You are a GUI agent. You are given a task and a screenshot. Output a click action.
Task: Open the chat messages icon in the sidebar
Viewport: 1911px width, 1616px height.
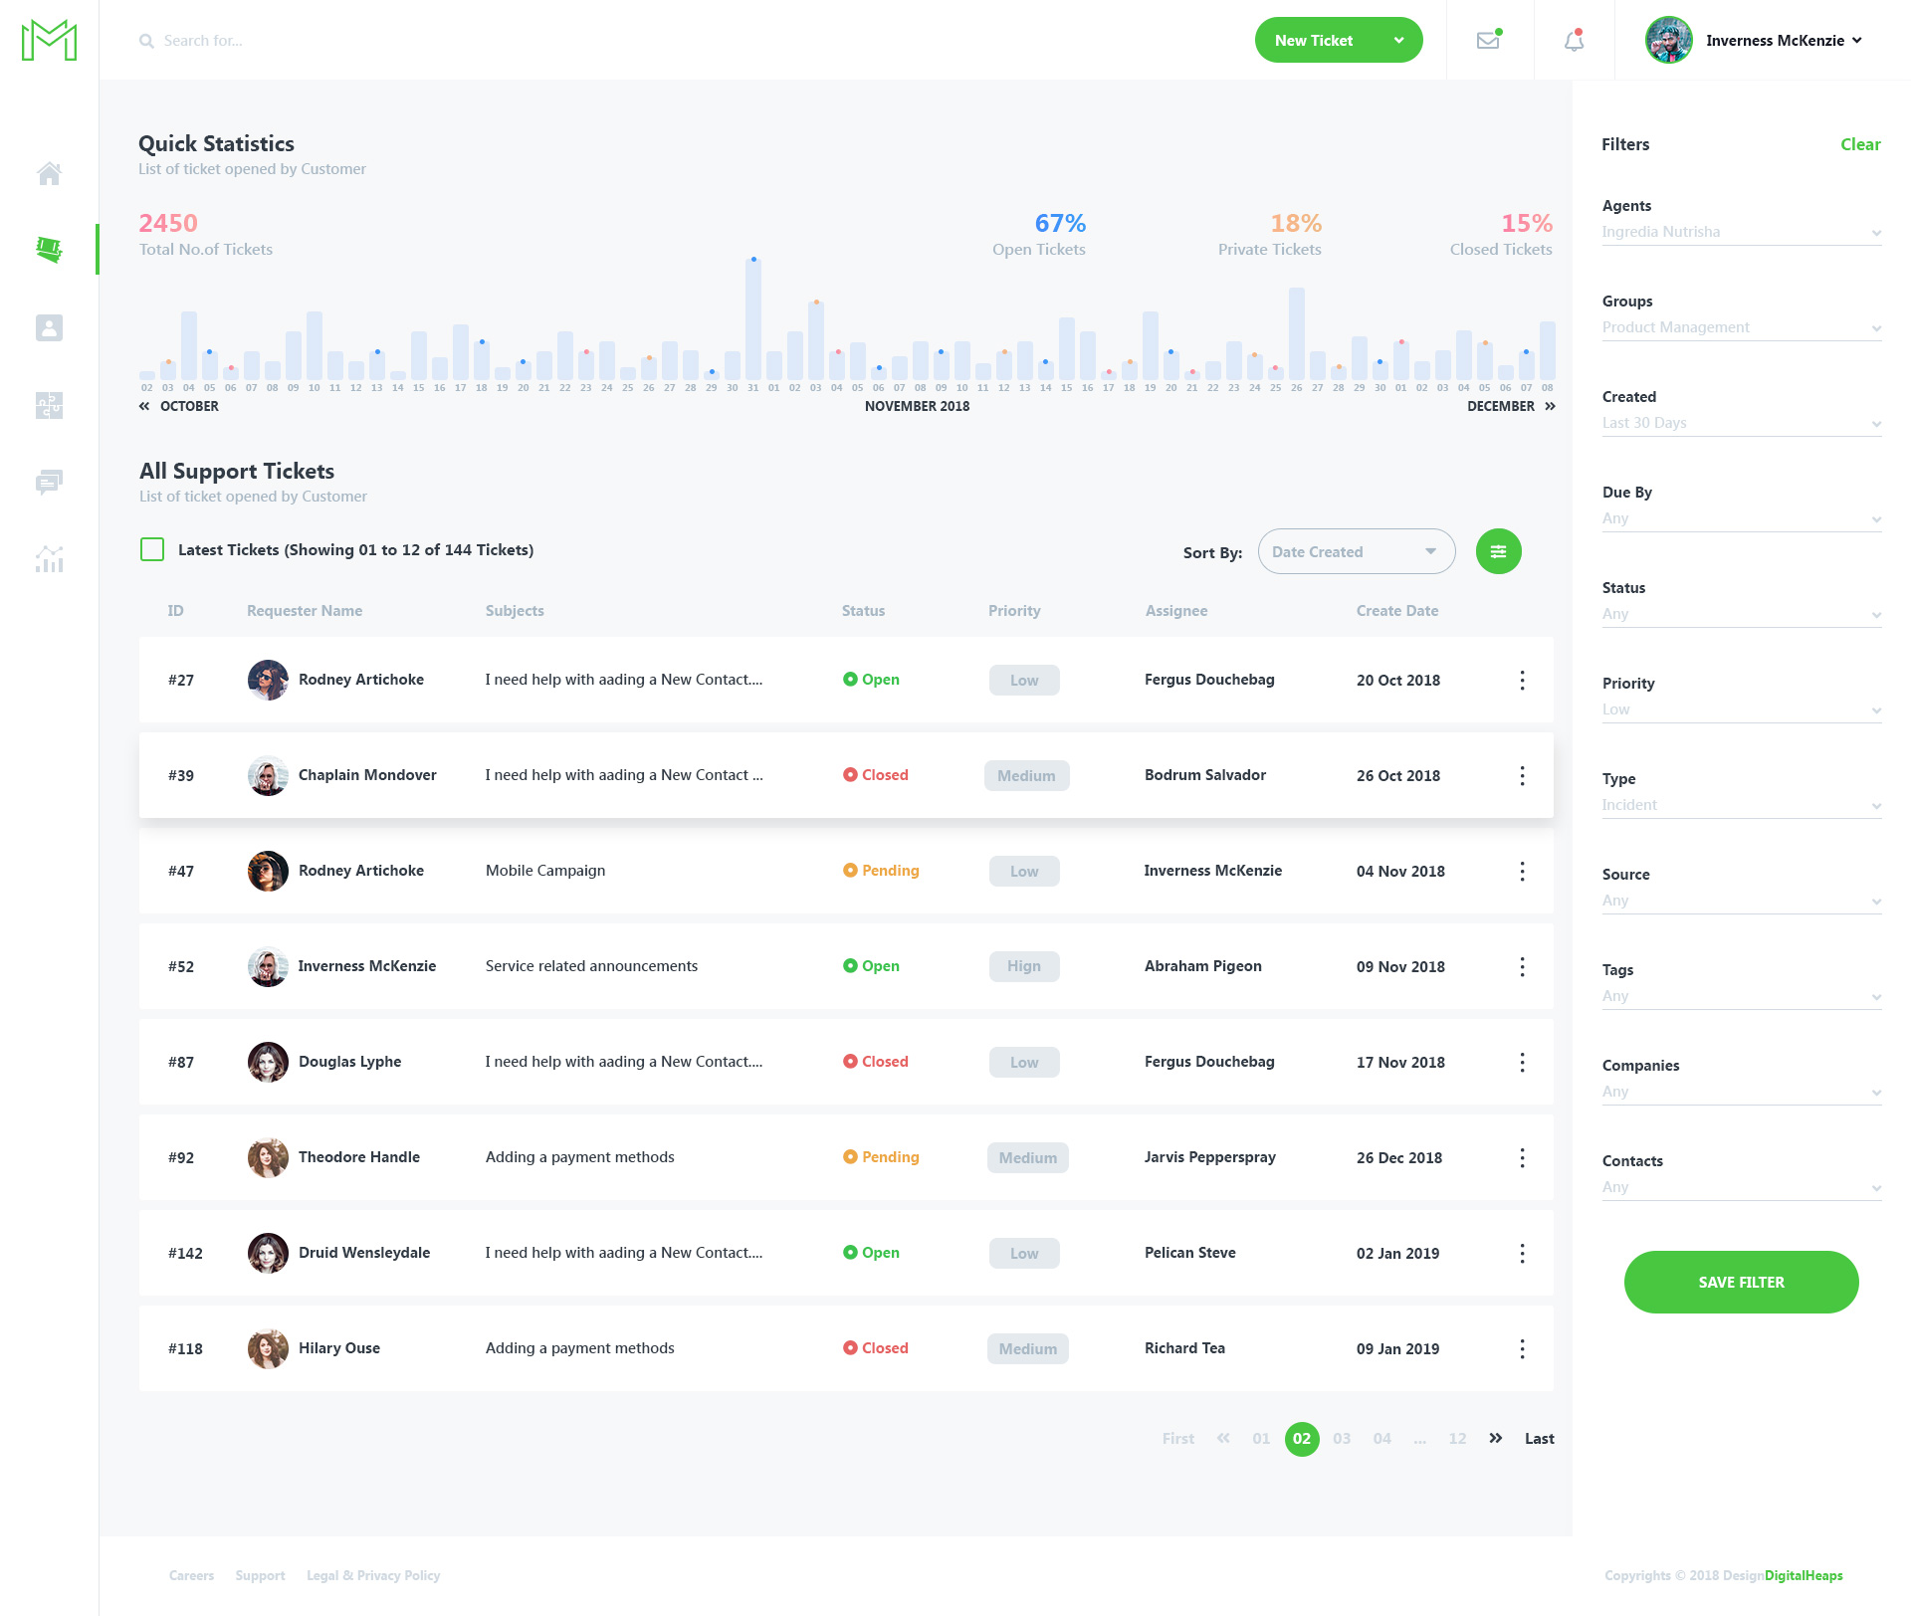point(49,483)
